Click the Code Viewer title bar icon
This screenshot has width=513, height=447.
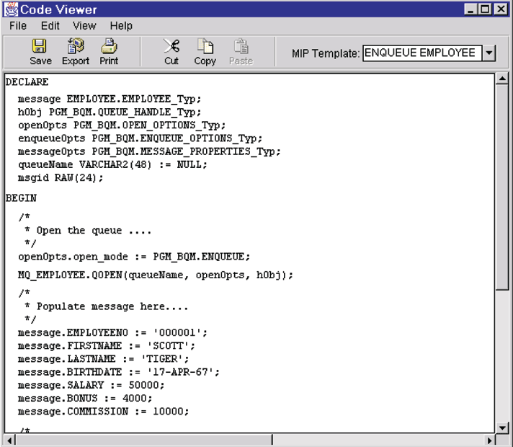point(10,9)
